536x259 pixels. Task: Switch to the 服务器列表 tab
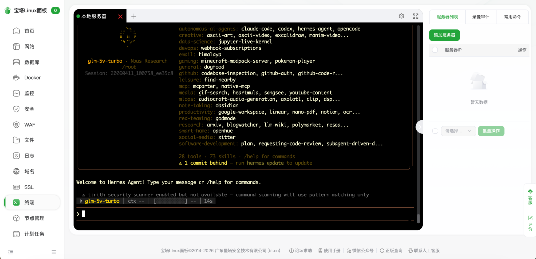[x=447, y=17]
